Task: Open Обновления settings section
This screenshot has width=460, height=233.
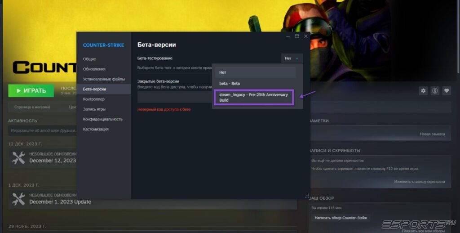Action: pos(104,69)
